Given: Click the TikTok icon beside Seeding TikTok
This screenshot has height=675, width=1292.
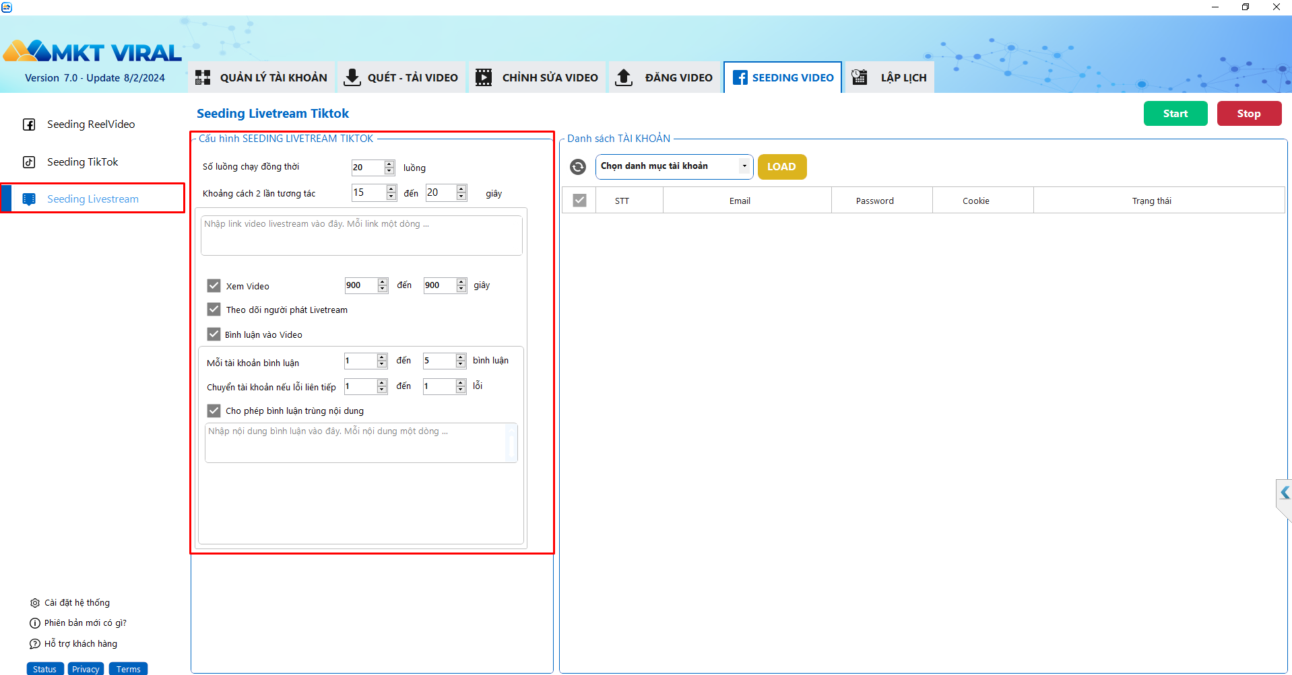Looking at the screenshot, I should [x=29, y=162].
